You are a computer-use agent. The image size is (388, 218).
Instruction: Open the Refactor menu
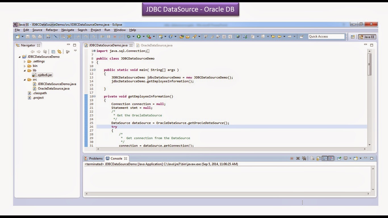point(52,30)
